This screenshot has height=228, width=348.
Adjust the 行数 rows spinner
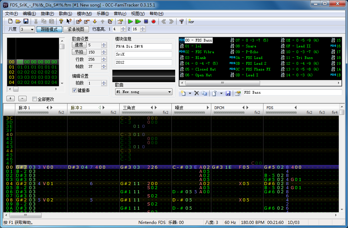coord(104,59)
